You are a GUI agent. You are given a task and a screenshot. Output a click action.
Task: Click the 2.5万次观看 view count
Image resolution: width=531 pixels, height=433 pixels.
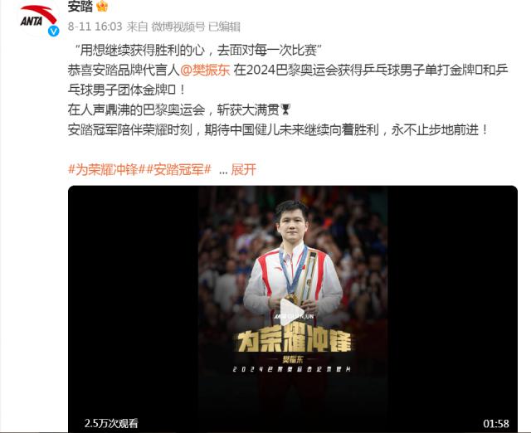coord(111,423)
